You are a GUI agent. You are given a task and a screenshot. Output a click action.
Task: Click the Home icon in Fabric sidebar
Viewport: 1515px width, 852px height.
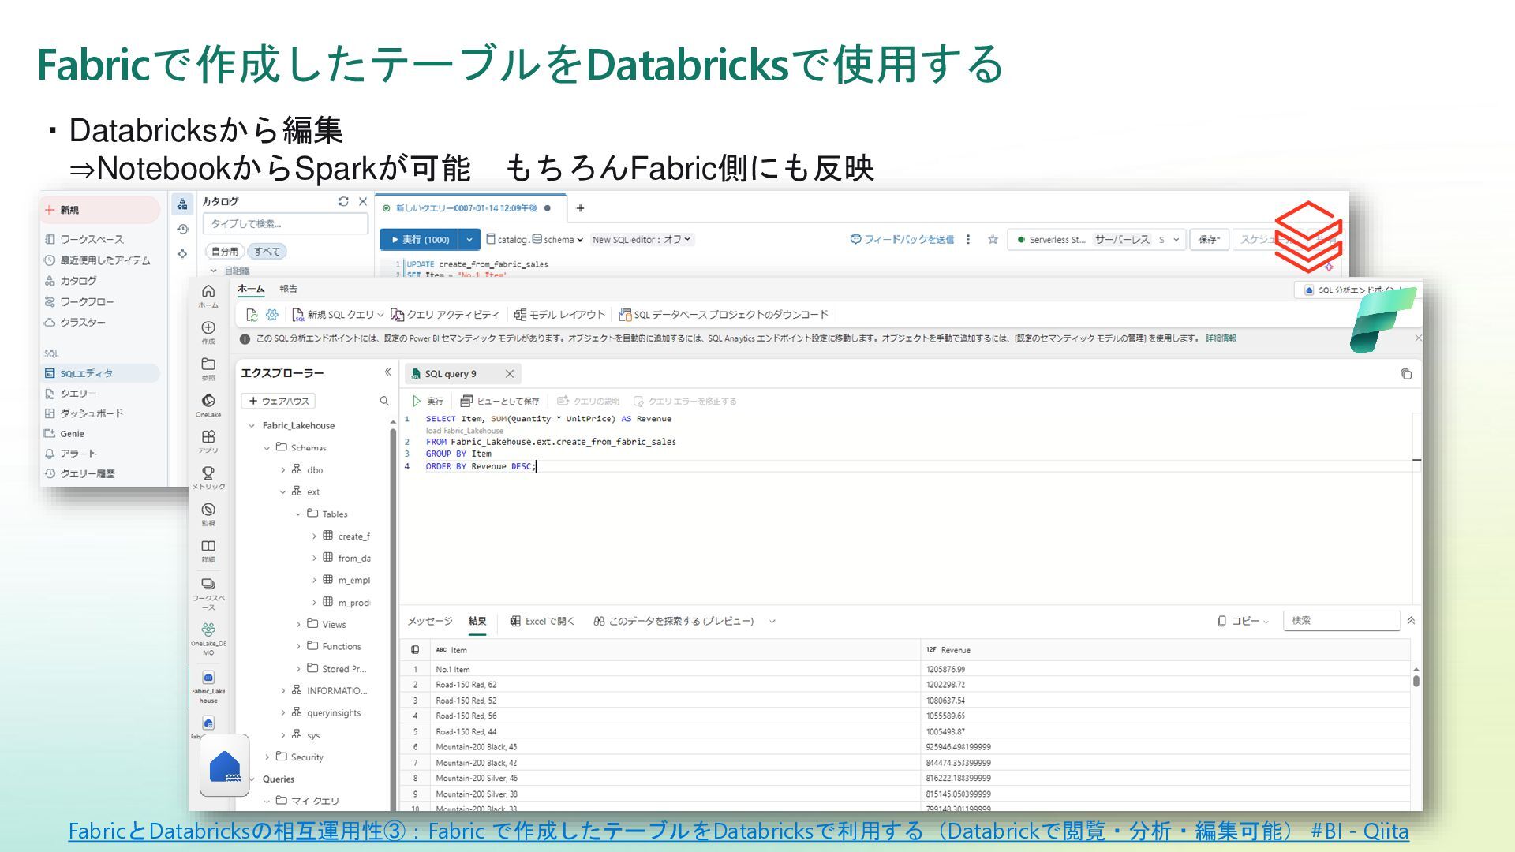(208, 293)
